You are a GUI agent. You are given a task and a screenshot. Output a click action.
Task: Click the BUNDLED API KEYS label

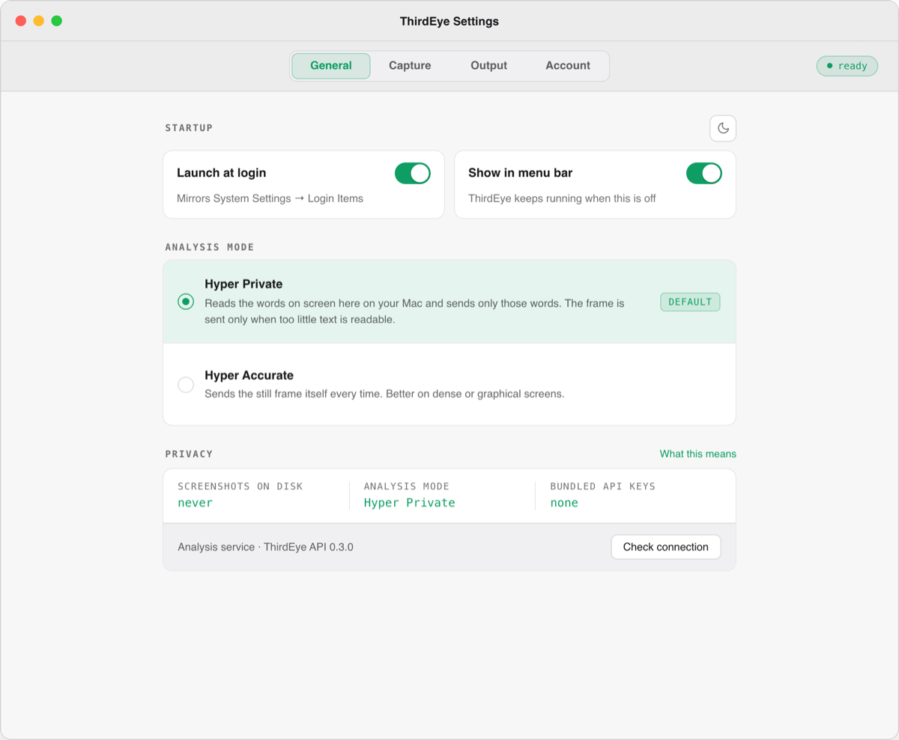click(x=603, y=486)
